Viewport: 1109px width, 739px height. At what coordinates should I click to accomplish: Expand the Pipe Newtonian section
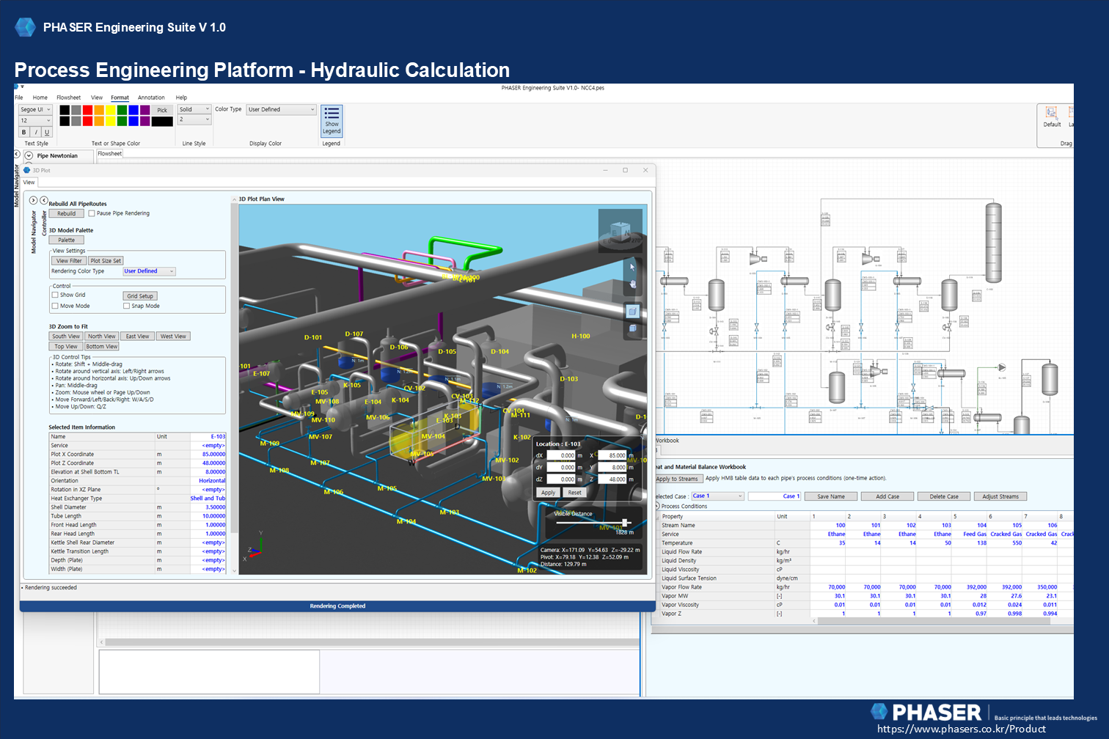coord(29,155)
